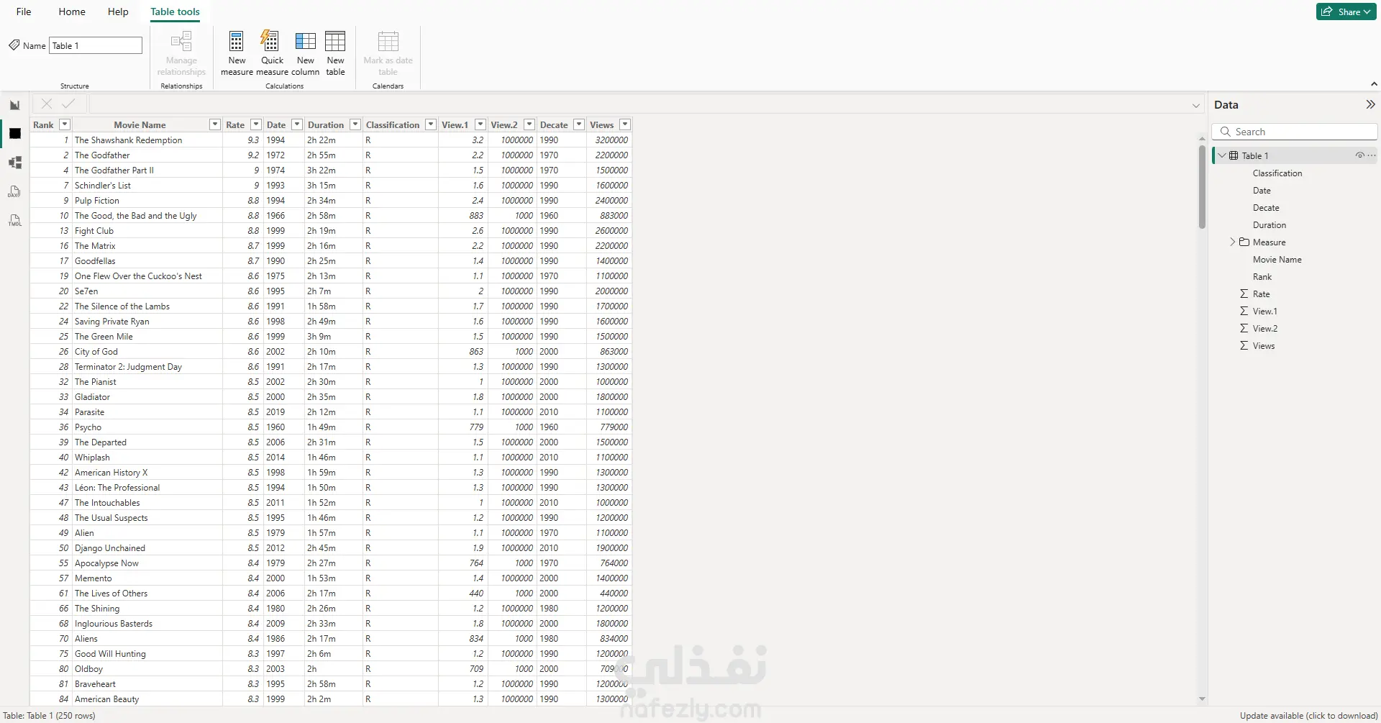
Task: Click the Table 1 table icon in Data pane
Action: (1234, 155)
